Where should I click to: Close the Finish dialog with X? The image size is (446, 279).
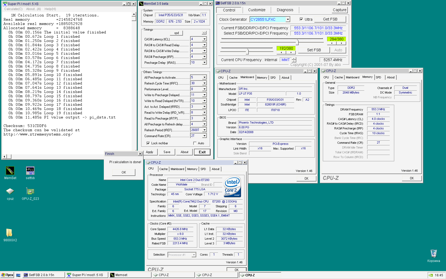click(x=140, y=154)
